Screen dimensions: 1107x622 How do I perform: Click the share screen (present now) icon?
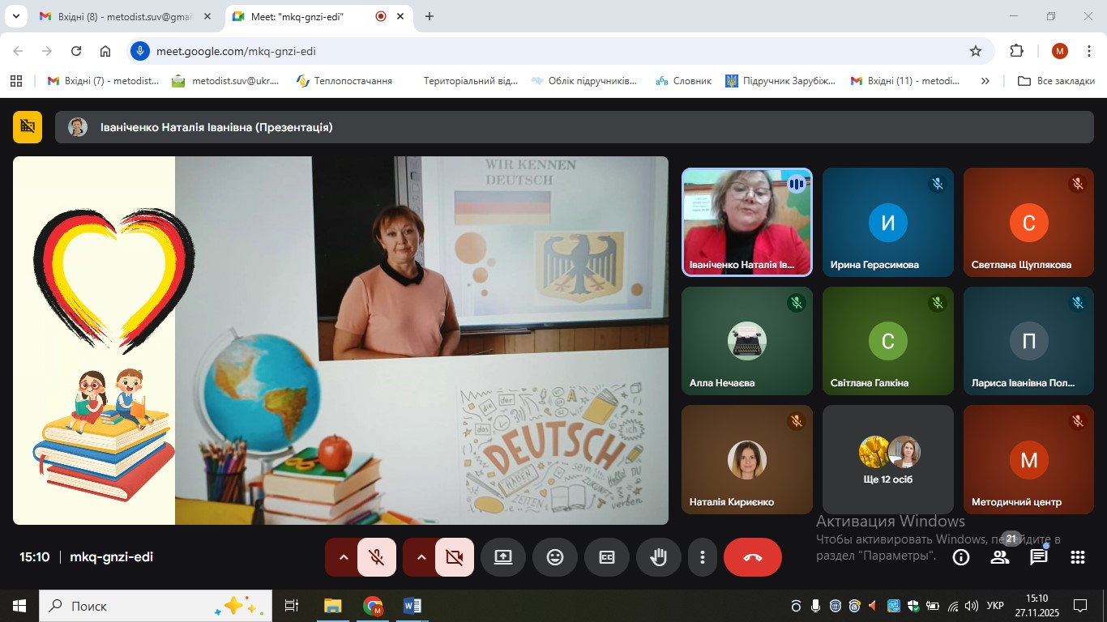503,557
